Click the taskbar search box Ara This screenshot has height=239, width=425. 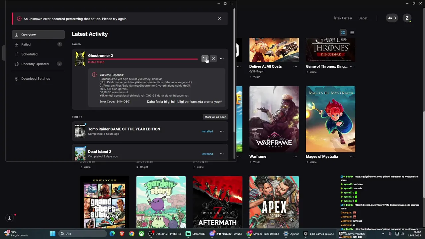click(83, 234)
